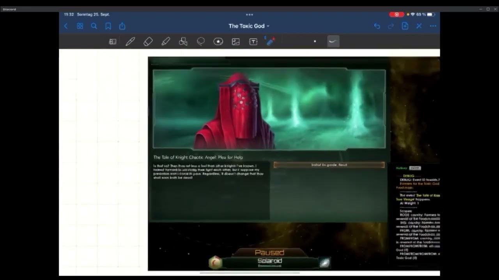
Task: Open the three-dot more options menu
Action: coord(433,26)
